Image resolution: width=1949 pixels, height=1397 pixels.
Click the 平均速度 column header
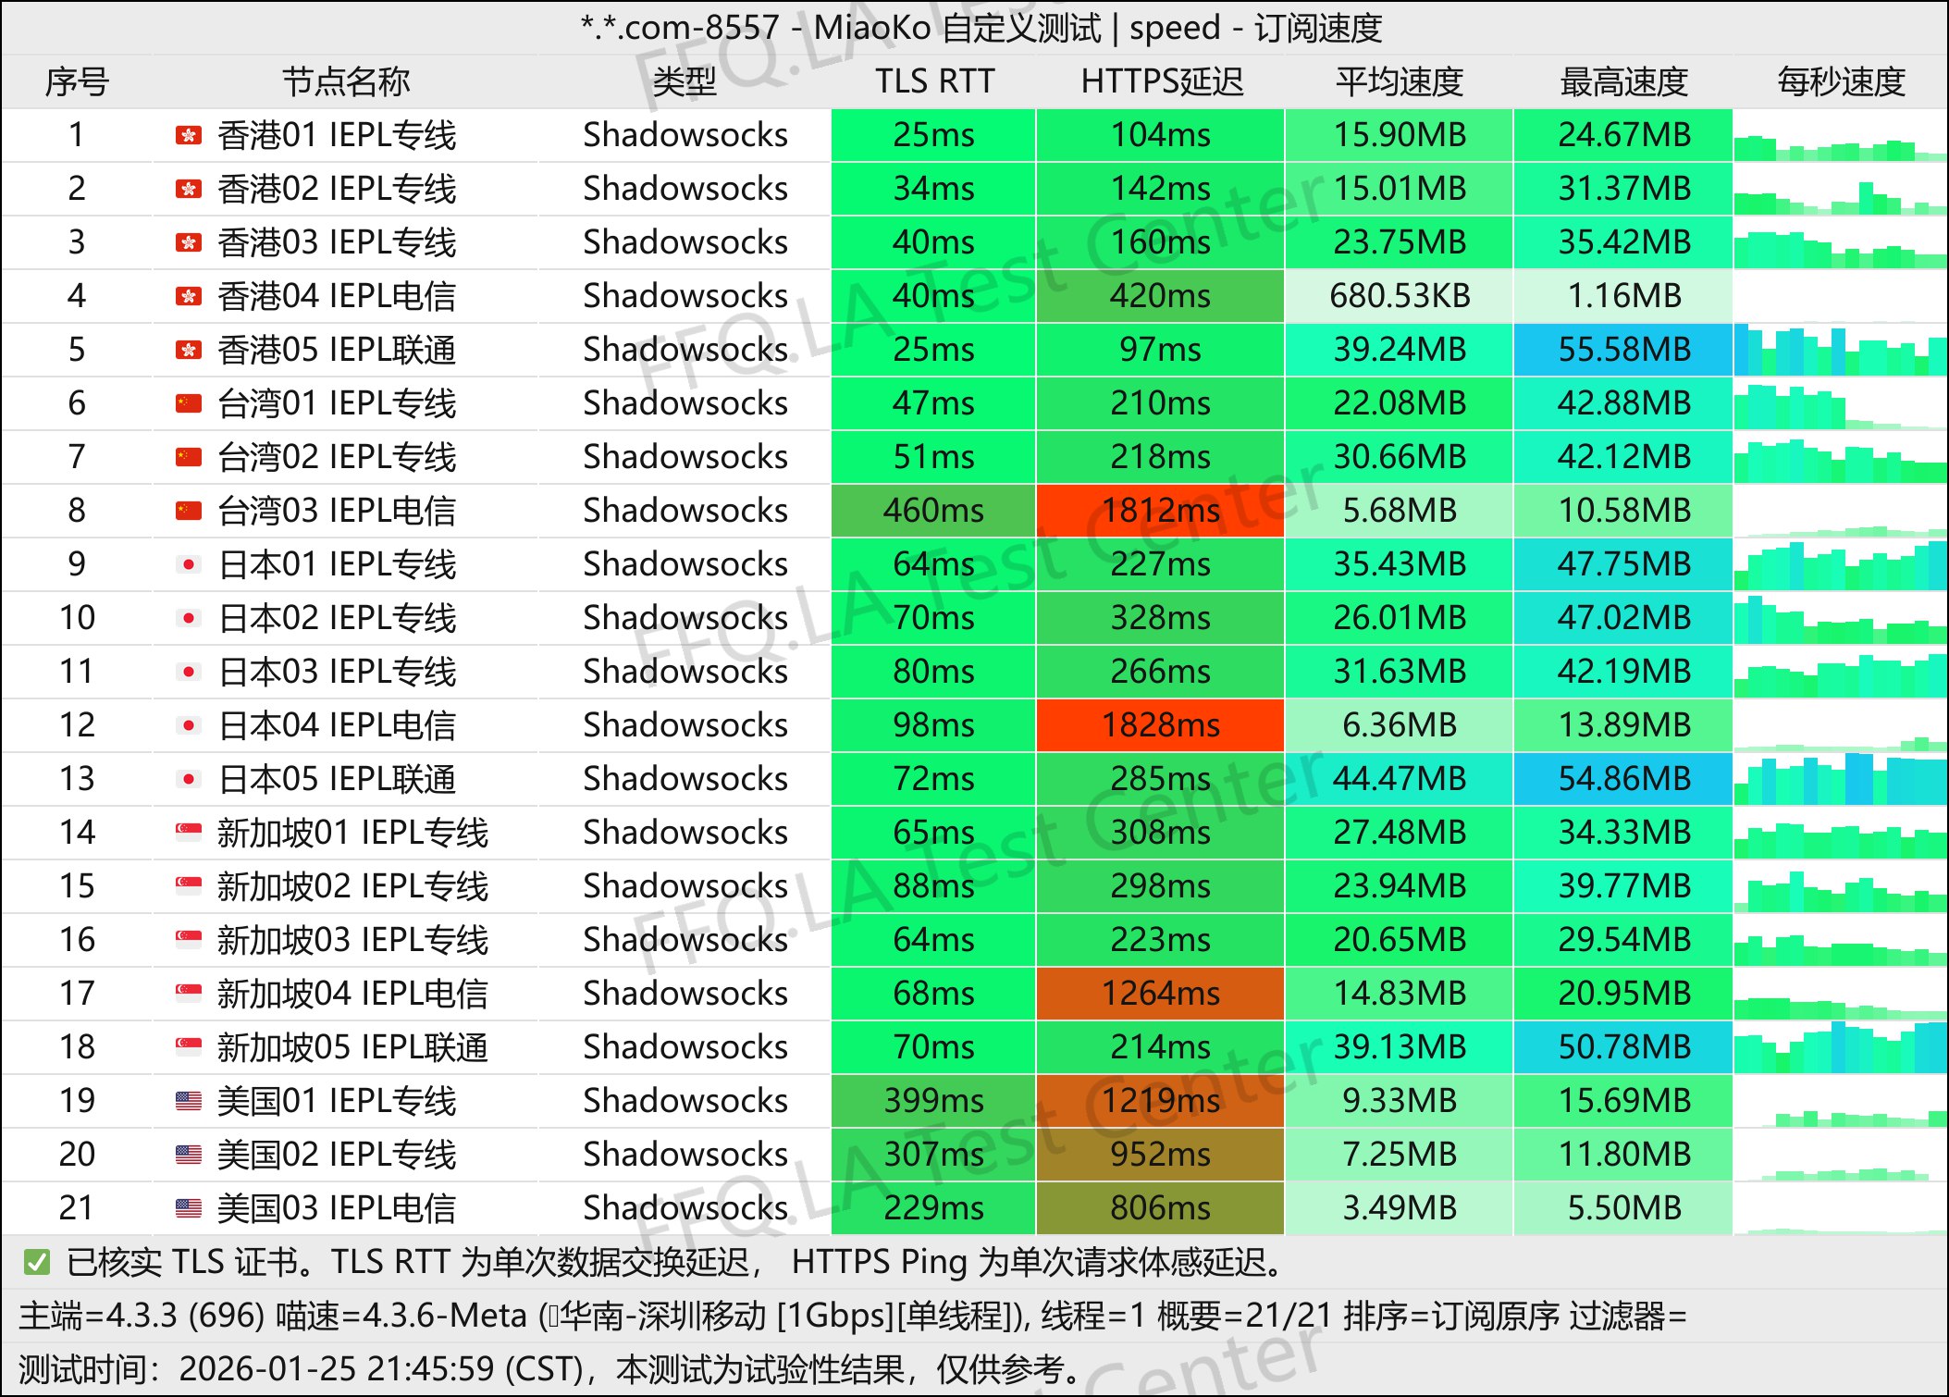1400,82
